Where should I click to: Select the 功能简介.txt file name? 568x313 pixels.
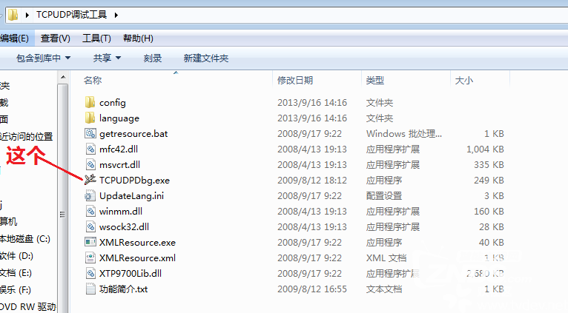(124, 289)
